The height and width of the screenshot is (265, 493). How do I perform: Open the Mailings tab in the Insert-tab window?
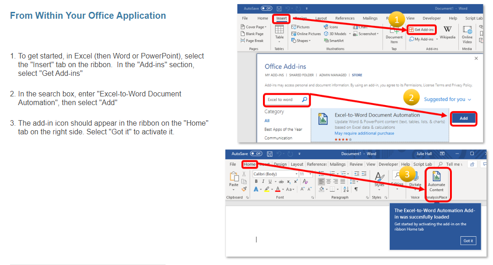(370, 18)
